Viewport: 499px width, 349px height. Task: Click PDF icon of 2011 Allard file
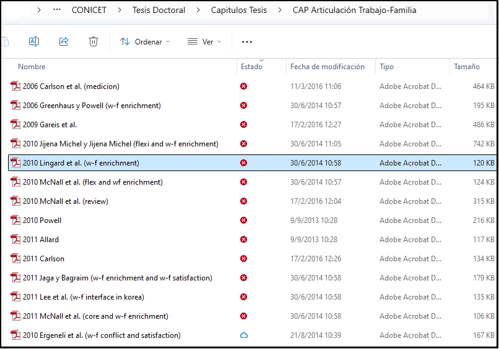coord(15,240)
